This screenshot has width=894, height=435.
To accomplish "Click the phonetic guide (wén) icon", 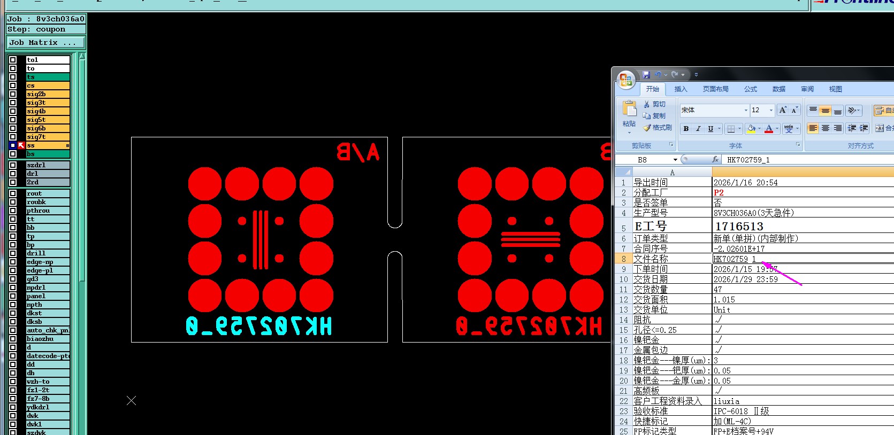I will (x=789, y=128).
